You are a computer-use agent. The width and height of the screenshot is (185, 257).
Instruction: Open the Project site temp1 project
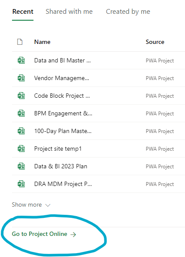pos(58,149)
